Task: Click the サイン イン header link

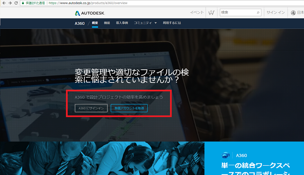Action: pos(275,12)
